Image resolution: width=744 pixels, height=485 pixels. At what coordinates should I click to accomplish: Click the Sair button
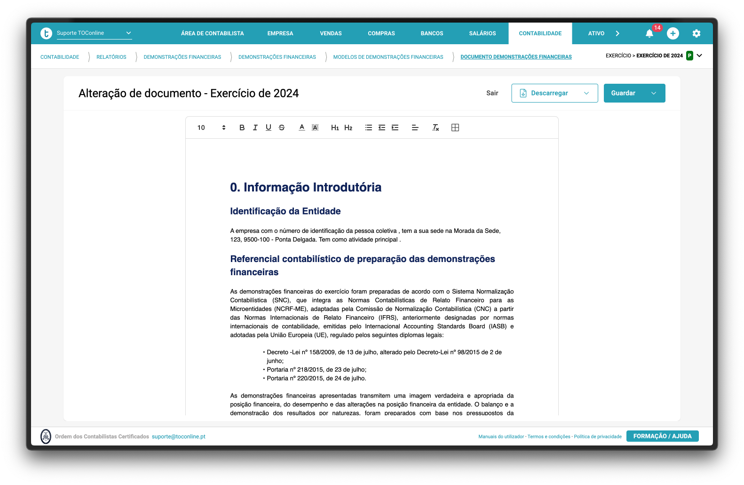(492, 93)
